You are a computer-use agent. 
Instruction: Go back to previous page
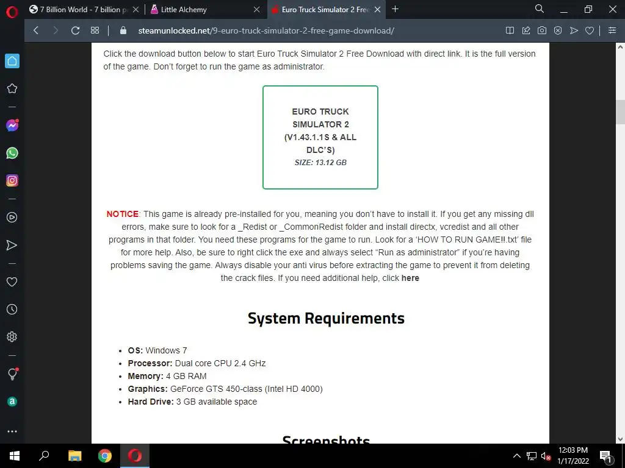(36, 30)
